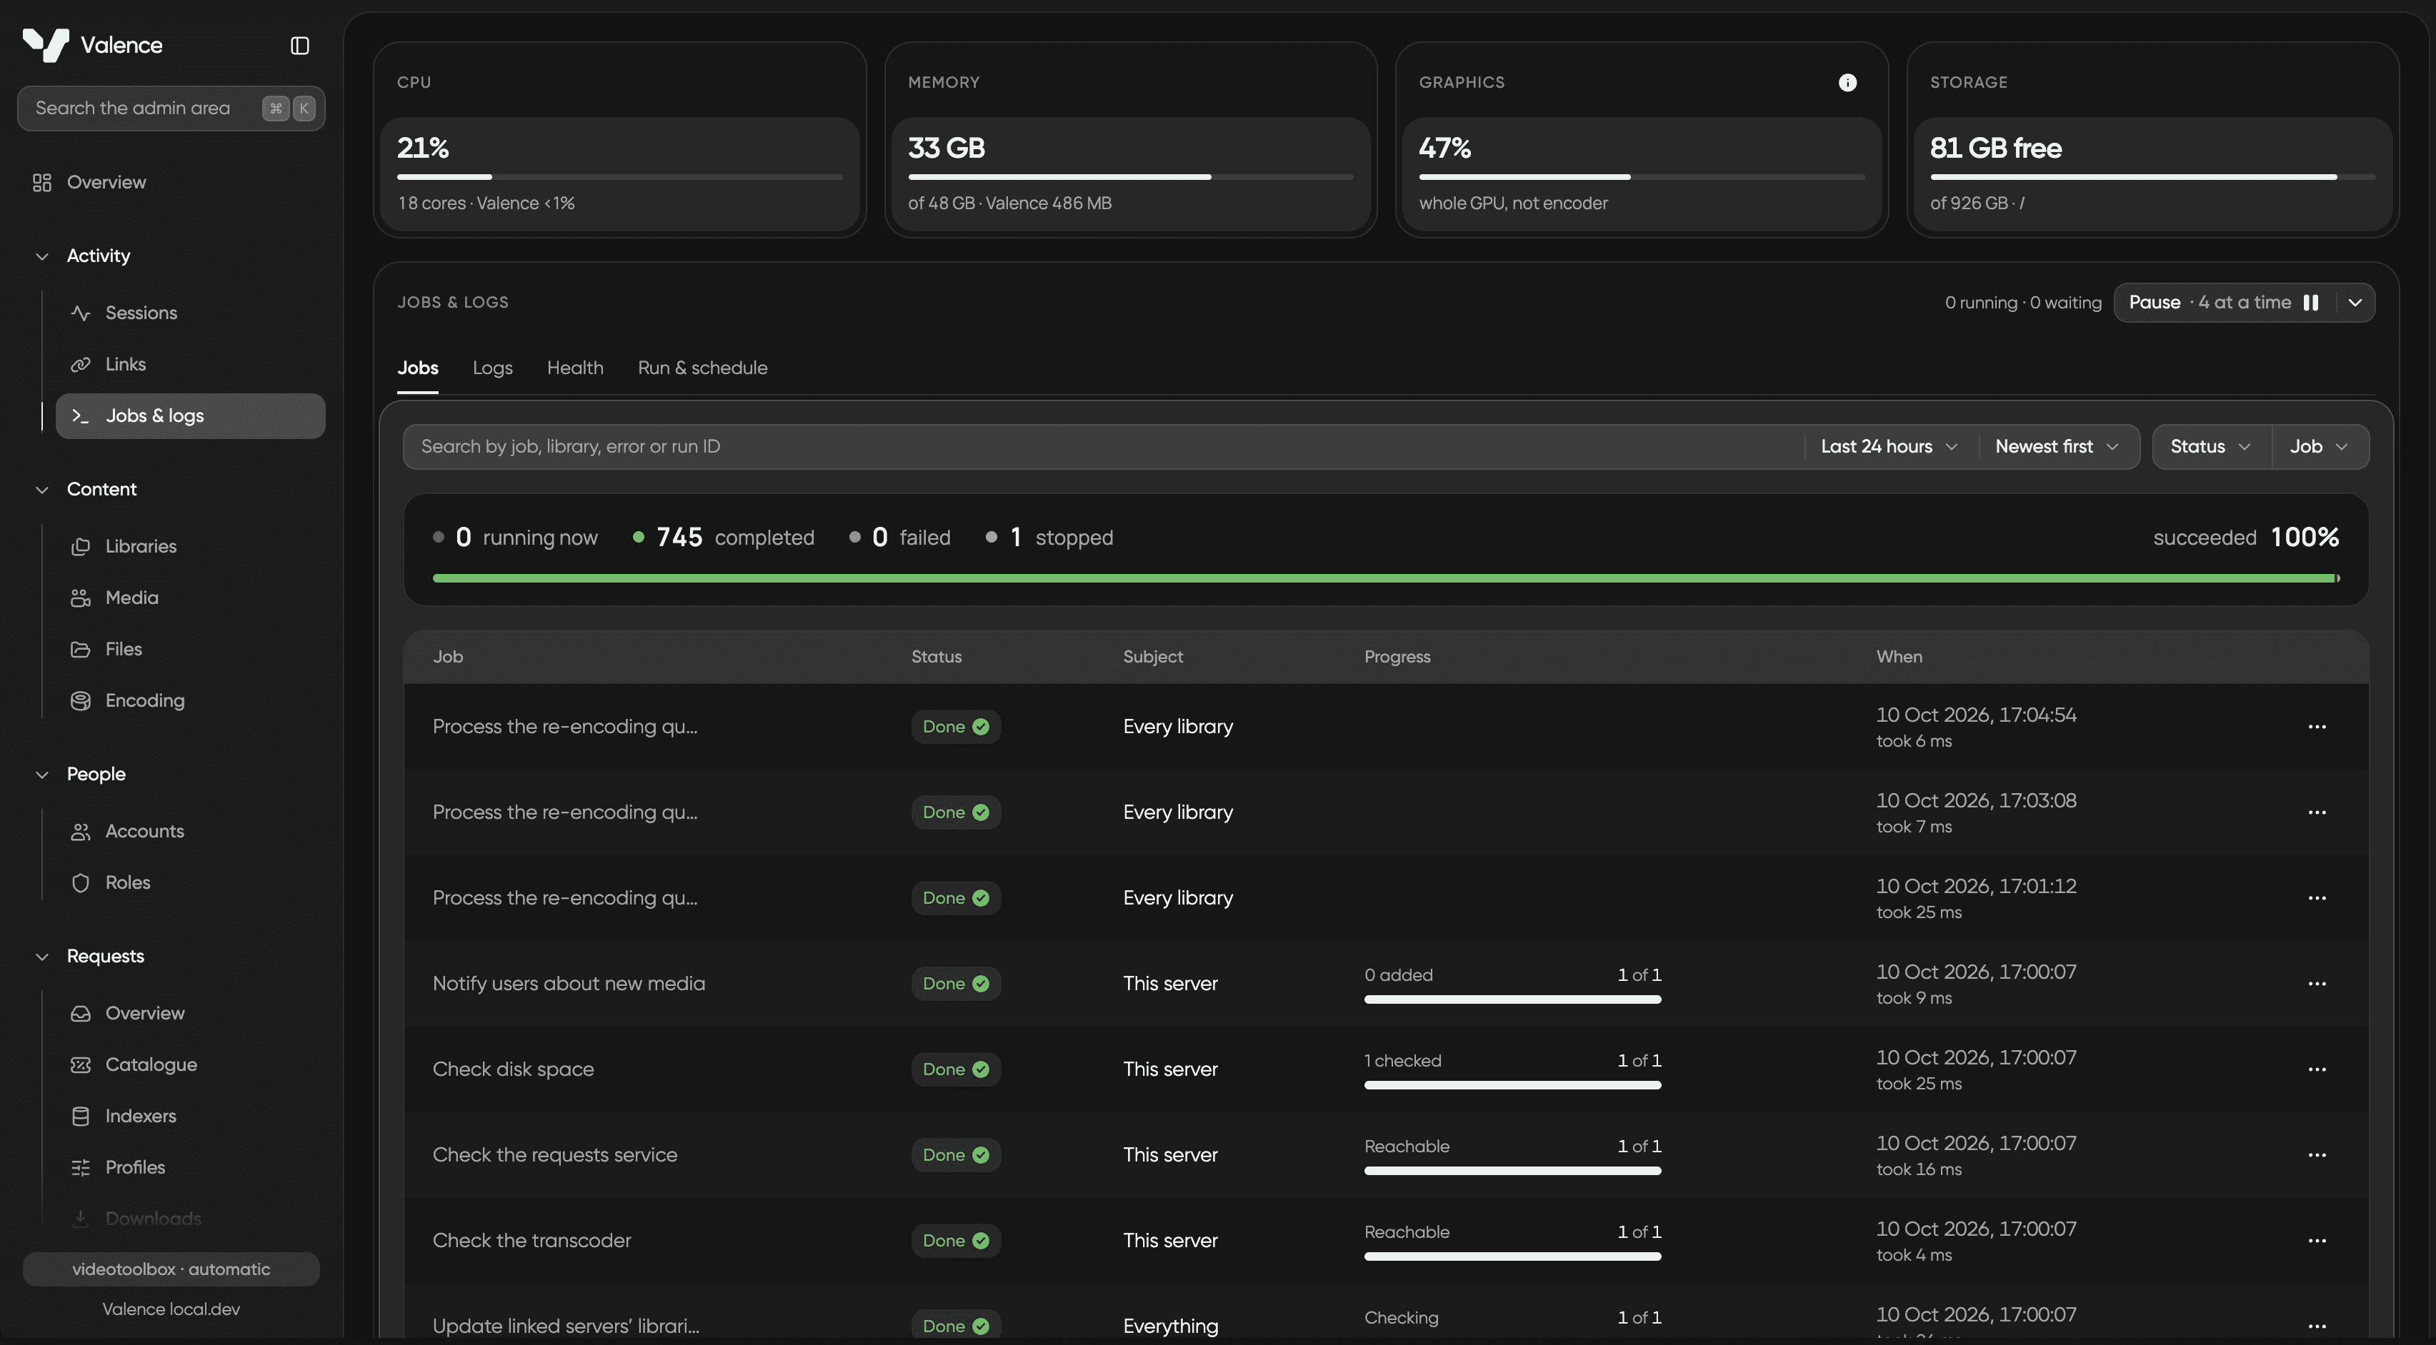Click the Sessions sidebar link
The height and width of the screenshot is (1345, 2436).
point(190,313)
